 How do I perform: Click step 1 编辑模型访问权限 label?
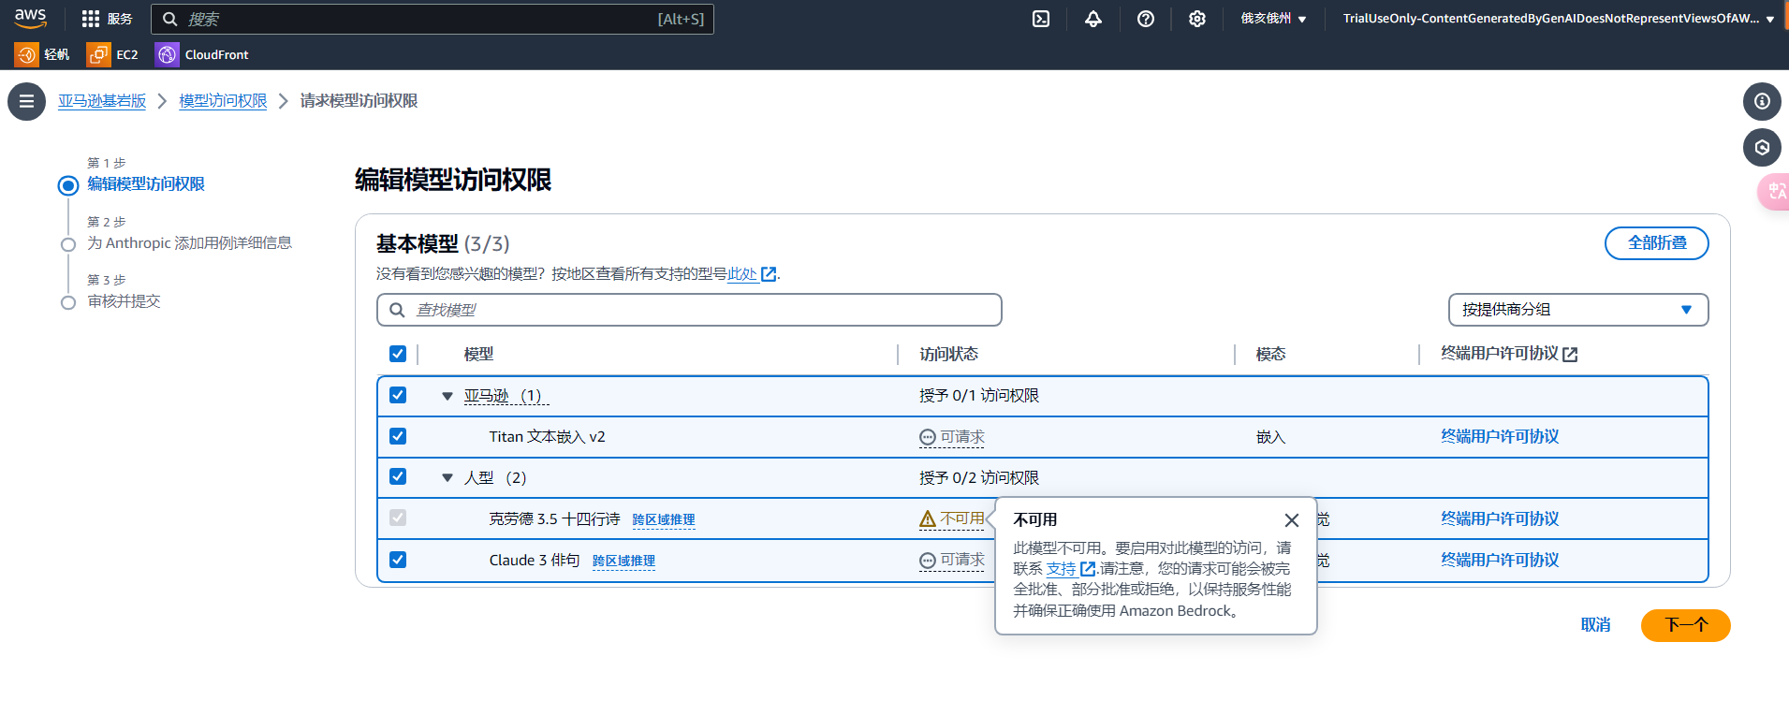coord(146,184)
